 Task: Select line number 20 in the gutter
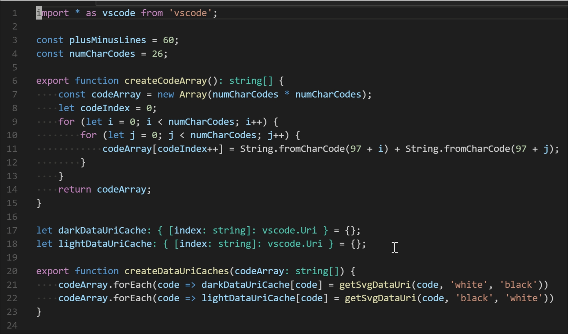[x=12, y=271]
